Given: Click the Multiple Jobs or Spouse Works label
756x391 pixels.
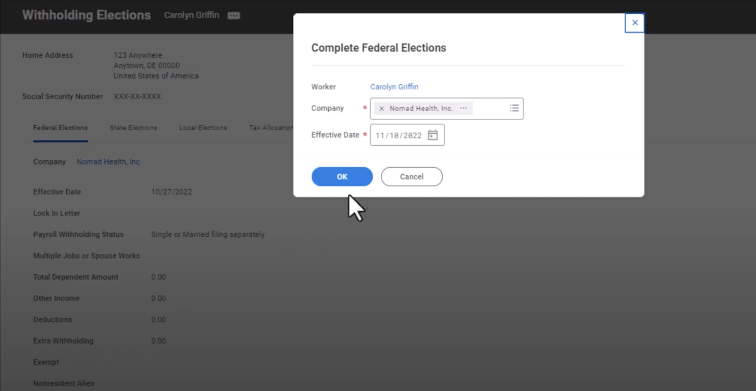Looking at the screenshot, I should [86, 256].
